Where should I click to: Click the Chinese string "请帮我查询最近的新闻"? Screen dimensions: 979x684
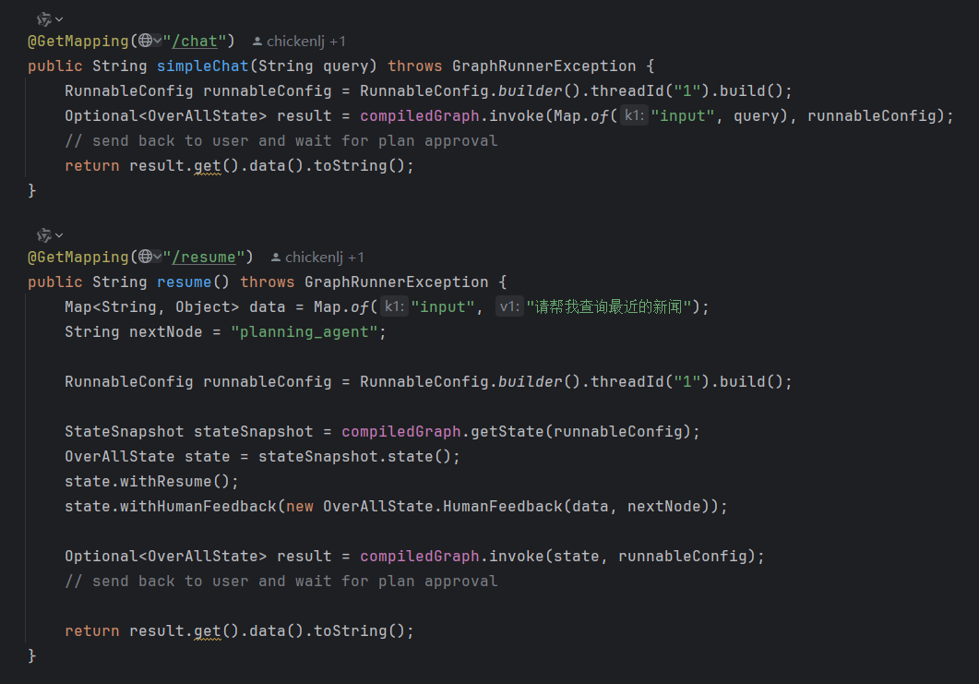609,306
